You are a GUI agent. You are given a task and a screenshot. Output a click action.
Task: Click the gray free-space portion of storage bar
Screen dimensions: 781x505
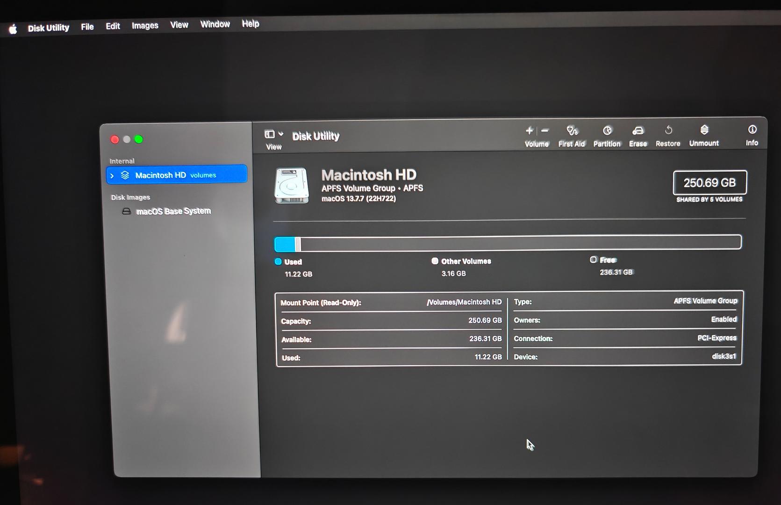521,243
